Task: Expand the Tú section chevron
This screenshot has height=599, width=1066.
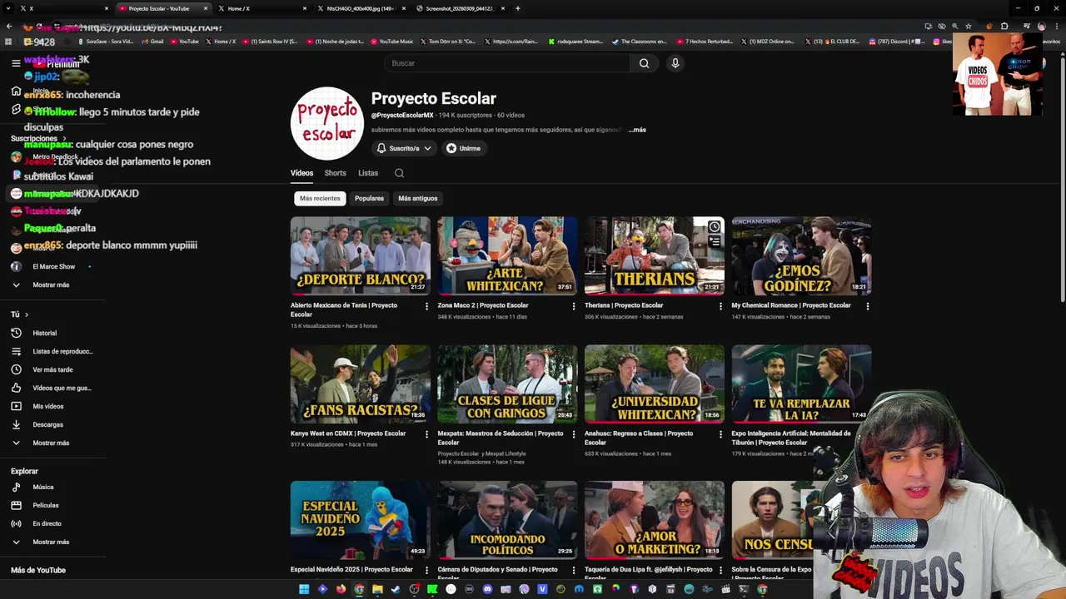Action: (x=26, y=314)
